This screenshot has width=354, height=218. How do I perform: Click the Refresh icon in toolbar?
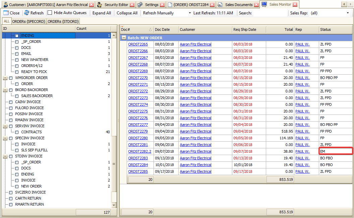click(26, 13)
